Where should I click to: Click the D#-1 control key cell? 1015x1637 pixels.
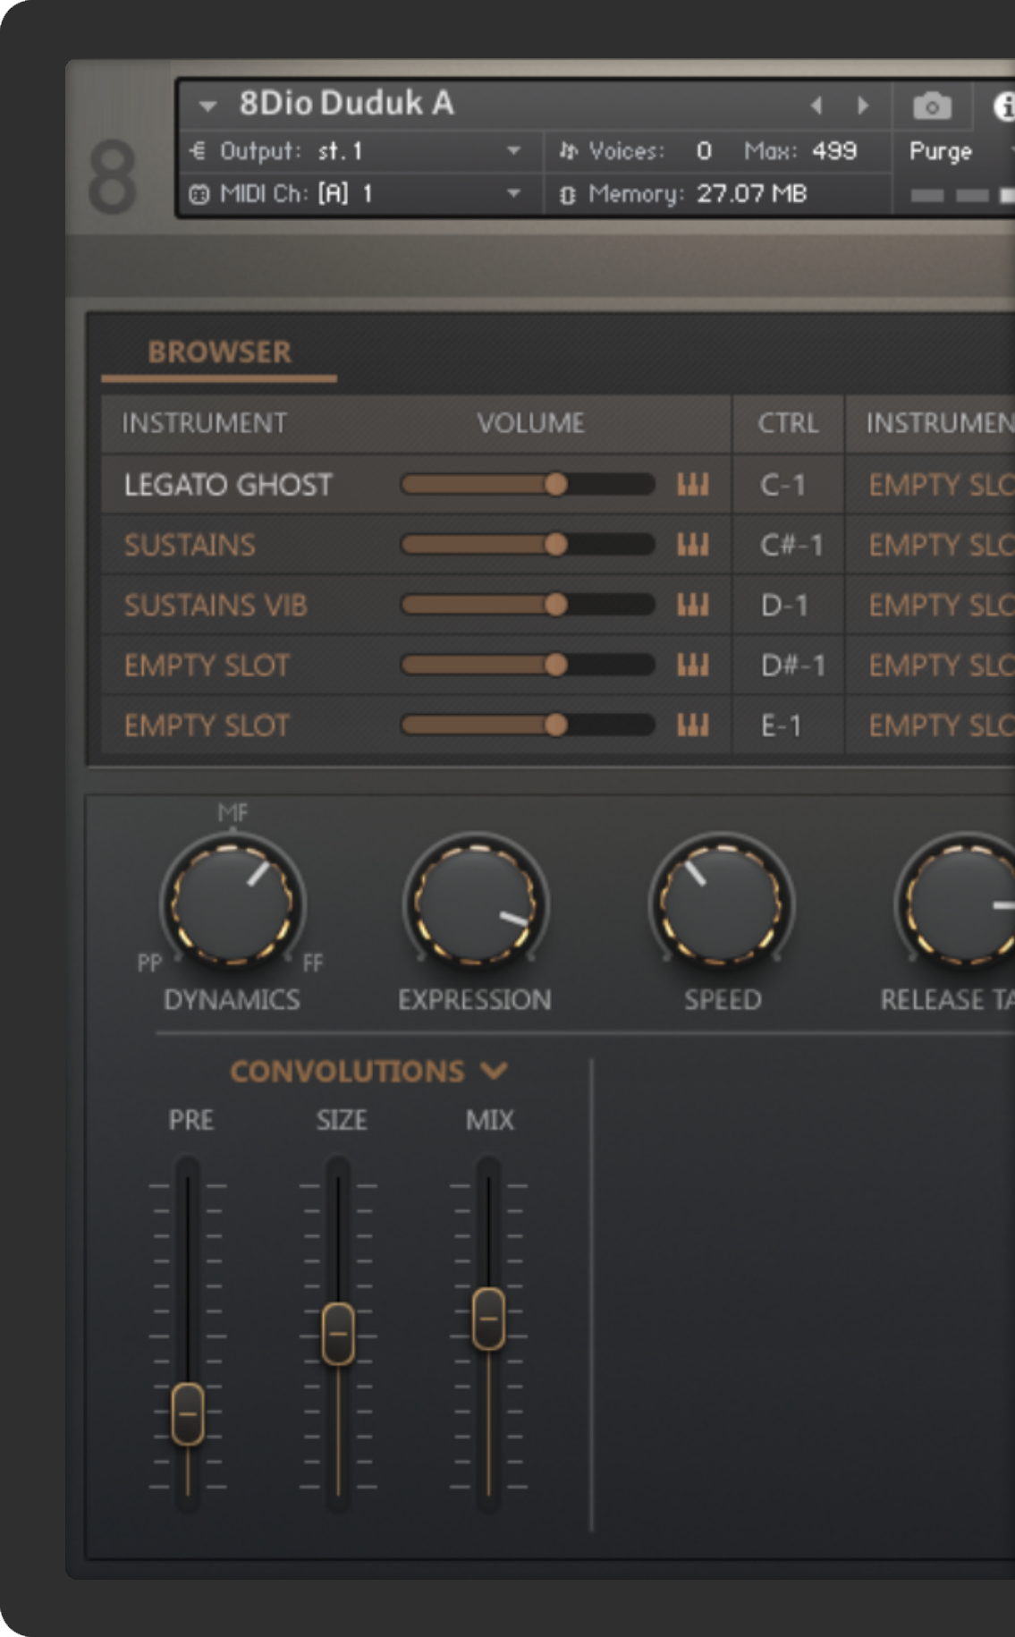click(787, 666)
